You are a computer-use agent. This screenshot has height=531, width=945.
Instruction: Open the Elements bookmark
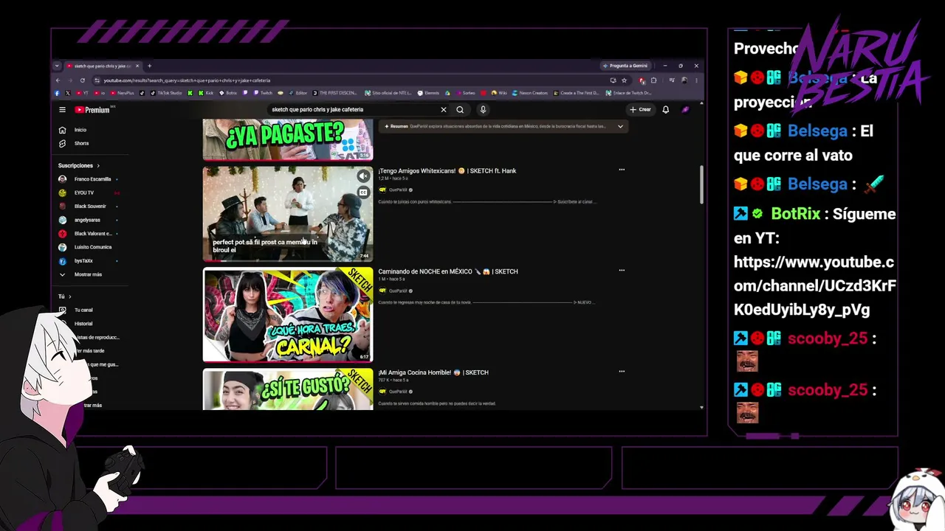(x=428, y=93)
